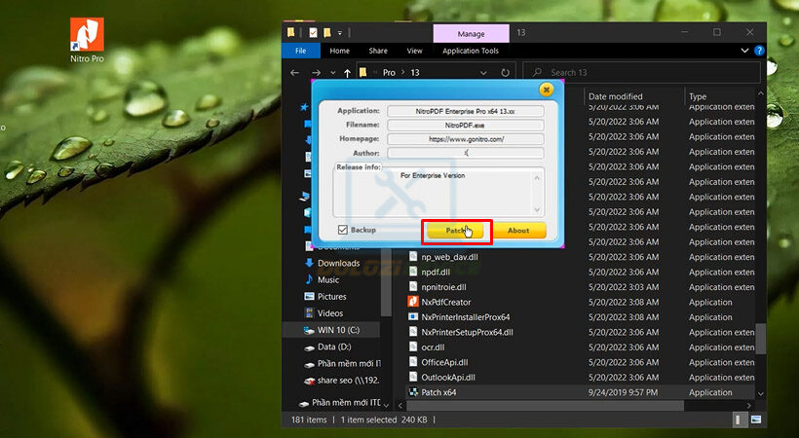Select WIN 10 (C:) drive in sidebar
Image resolution: width=799 pixels, height=438 pixels.
[x=338, y=330]
